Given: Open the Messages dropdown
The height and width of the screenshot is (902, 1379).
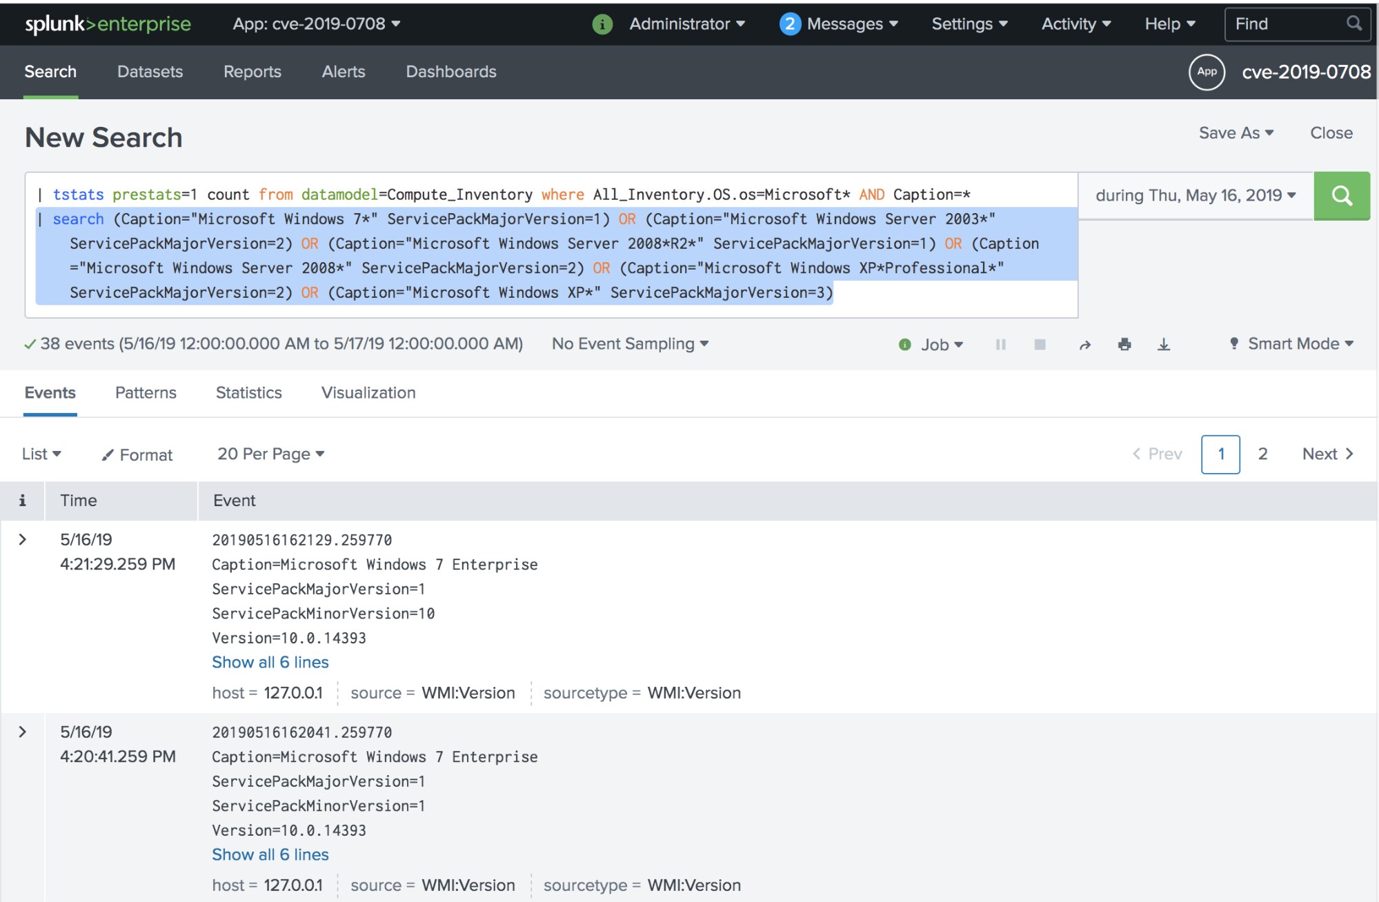Looking at the screenshot, I should click(x=853, y=24).
